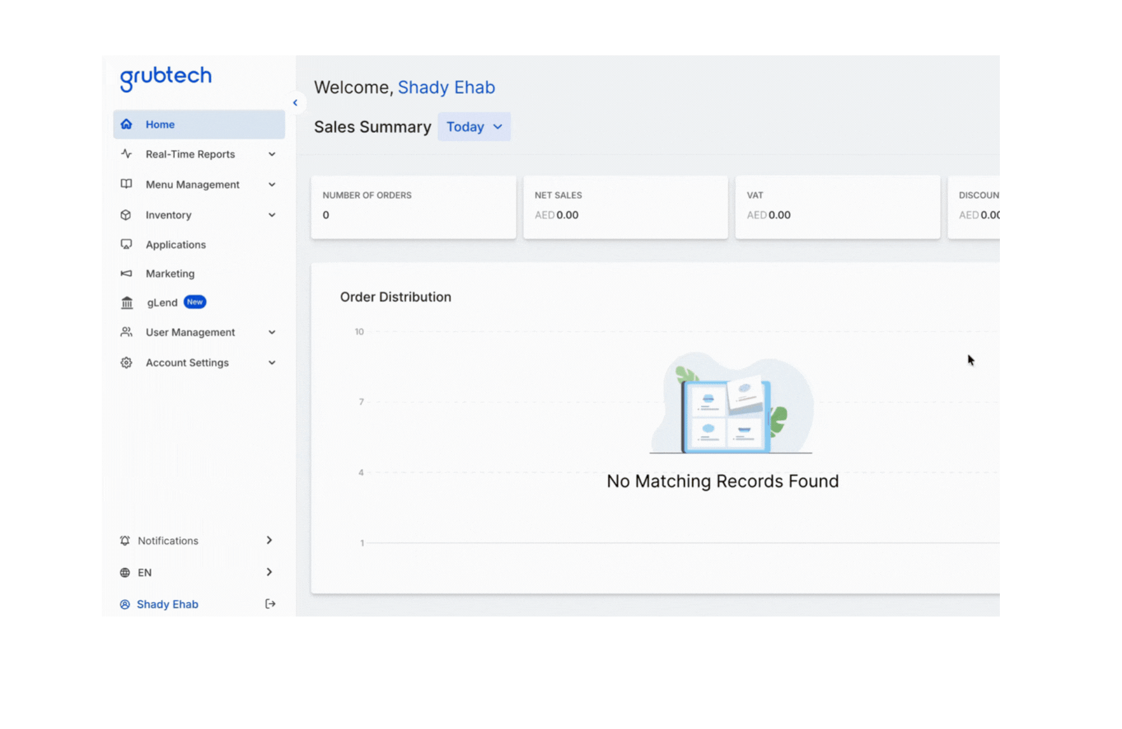Open the EN language chevron

[269, 573]
